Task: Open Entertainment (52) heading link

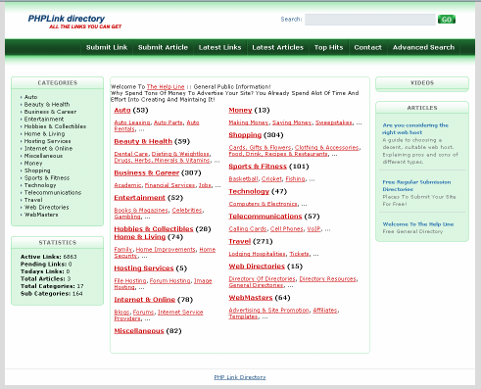Action: coord(139,198)
